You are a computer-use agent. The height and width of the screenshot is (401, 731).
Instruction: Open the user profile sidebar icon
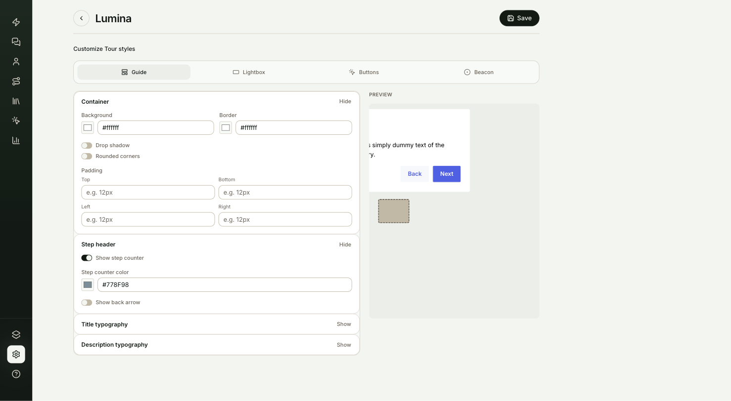[x=16, y=62]
